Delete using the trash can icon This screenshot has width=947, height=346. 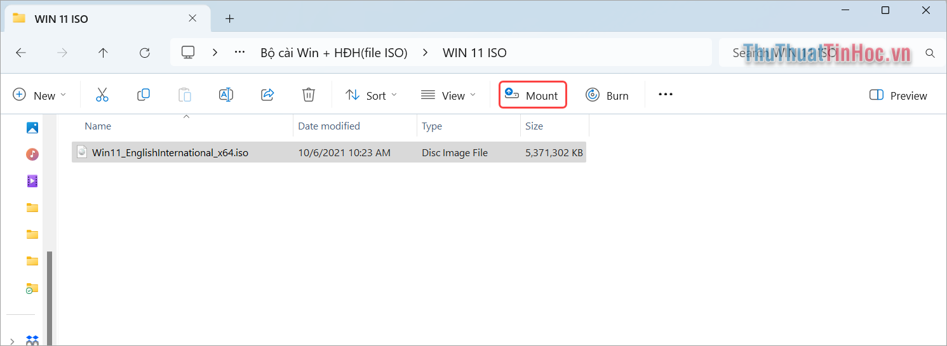[x=309, y=95]
